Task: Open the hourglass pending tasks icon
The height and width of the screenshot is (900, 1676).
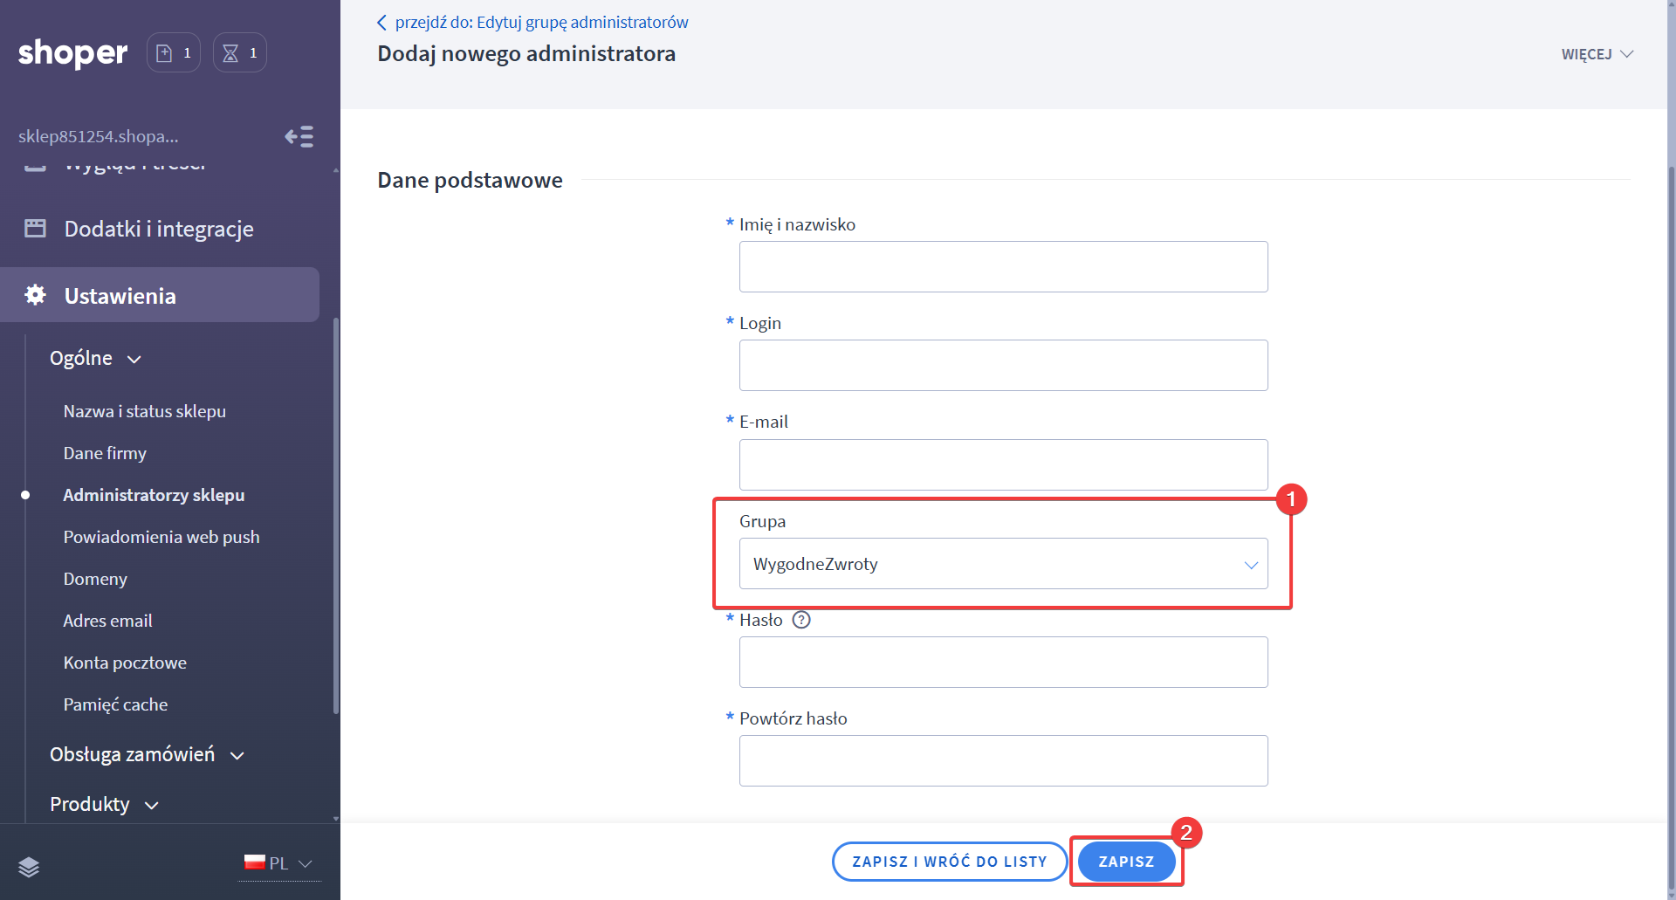Action: pos(239,53)
